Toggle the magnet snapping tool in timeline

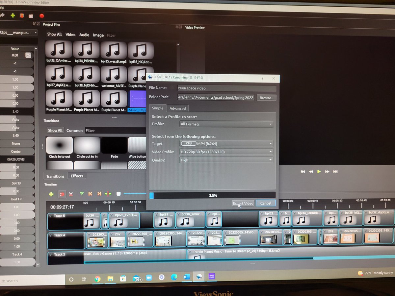pyautogui.click(x=62, y=194)
